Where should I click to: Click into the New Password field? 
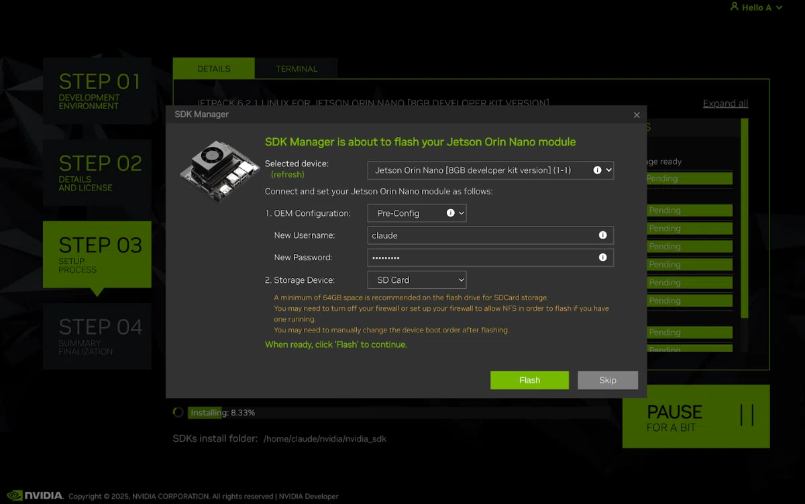490,257
